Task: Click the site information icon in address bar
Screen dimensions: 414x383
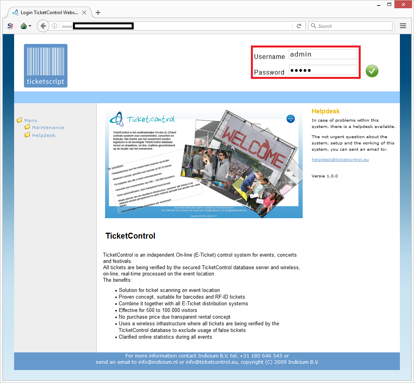Action: pos(54,26)
